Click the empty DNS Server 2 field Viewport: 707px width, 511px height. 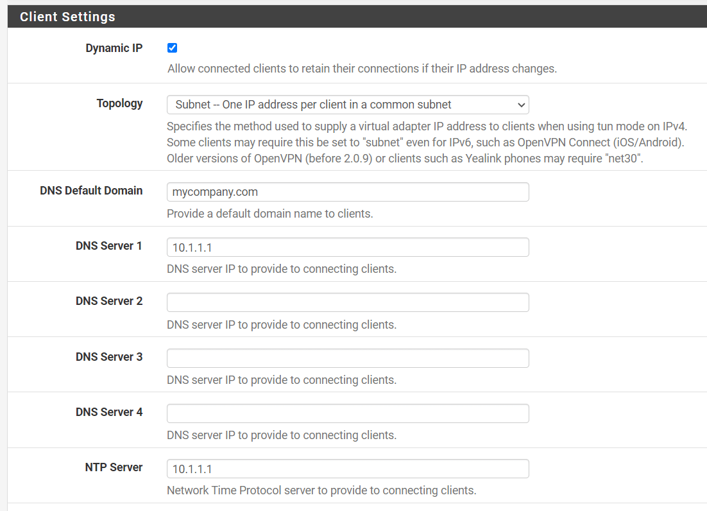click(347, 302)
